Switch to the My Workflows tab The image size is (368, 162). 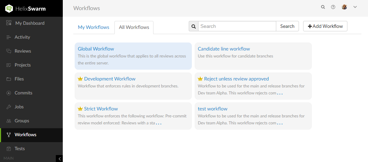[x=93, y=27]
